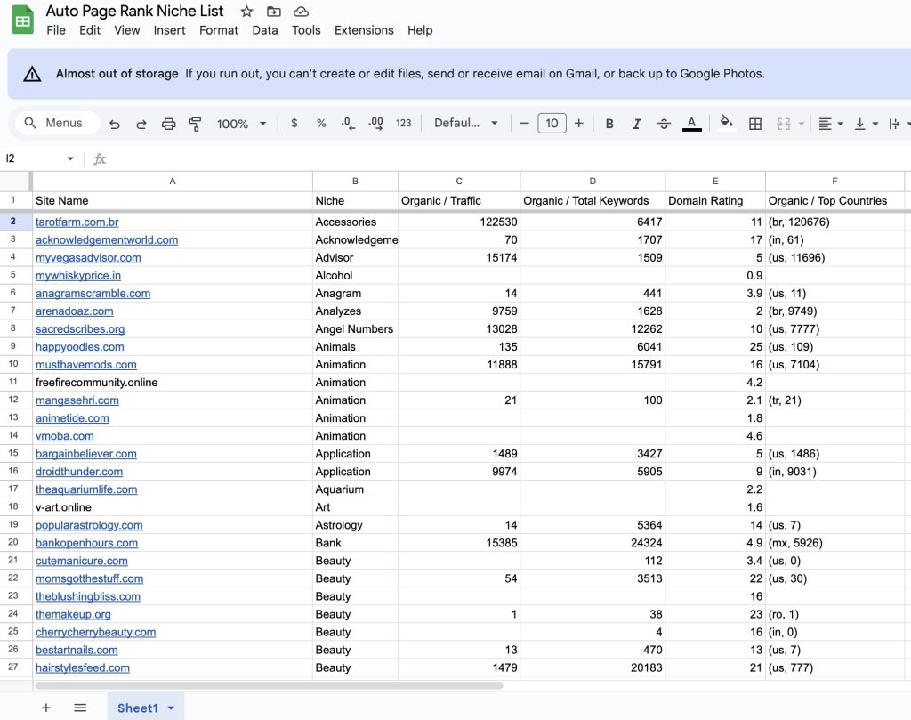Select the Angel Numbers niche cell
This screenshot has height=720, width=911.
355,329
